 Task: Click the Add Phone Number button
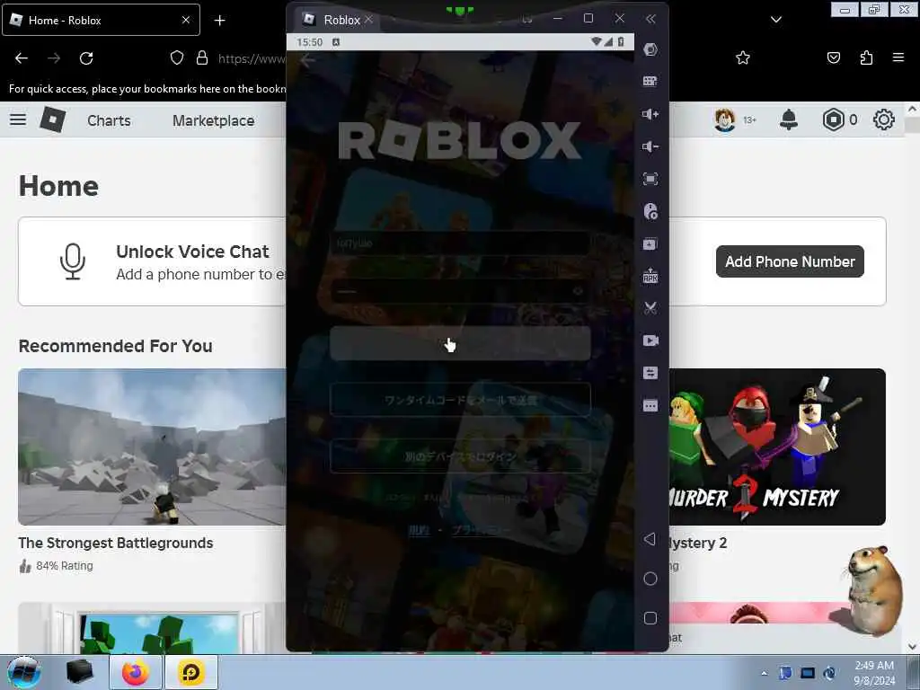click(790, 261)
